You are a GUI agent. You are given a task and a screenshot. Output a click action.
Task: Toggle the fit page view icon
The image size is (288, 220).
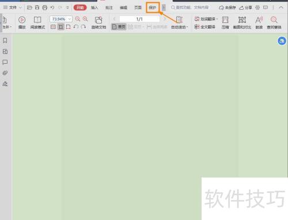61,27
